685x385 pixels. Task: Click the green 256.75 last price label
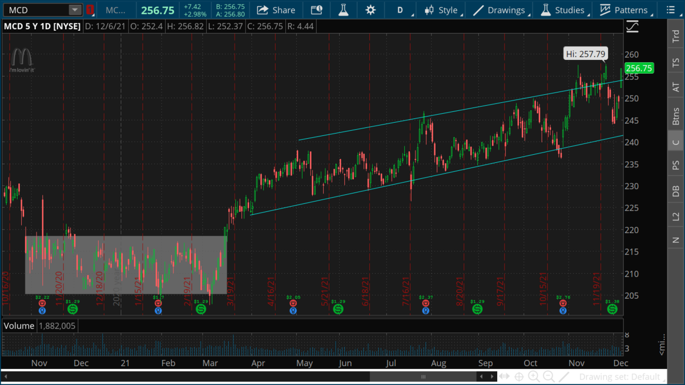tap(639, 68)
